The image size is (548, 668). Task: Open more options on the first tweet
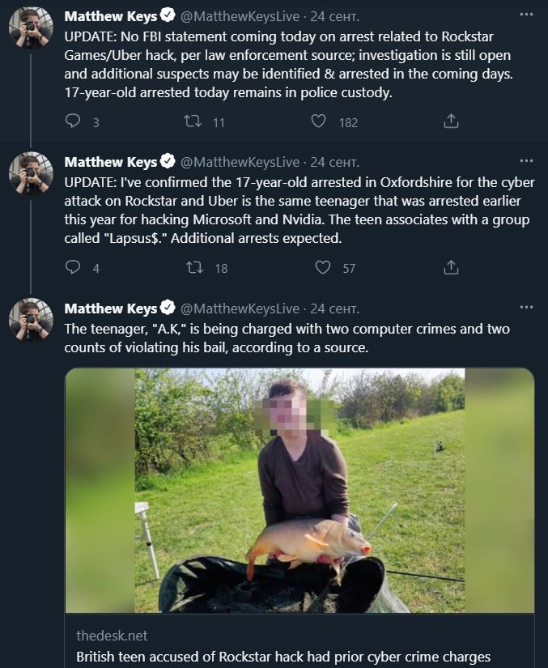pyautogui.click(x=526, y=15)
